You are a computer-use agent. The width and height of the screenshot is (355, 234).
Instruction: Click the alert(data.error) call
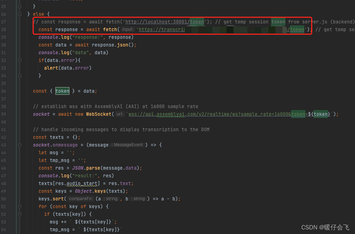68,68
